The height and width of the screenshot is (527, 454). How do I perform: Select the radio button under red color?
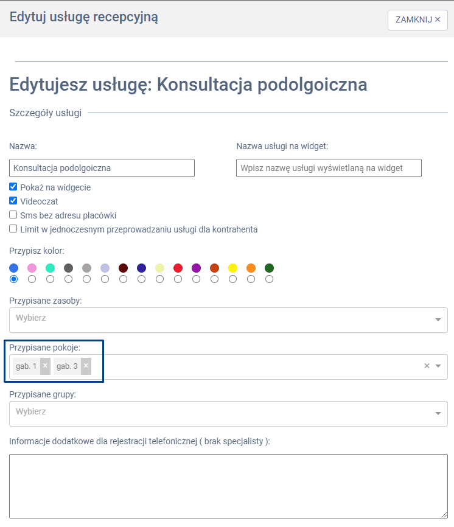(178, 279)
